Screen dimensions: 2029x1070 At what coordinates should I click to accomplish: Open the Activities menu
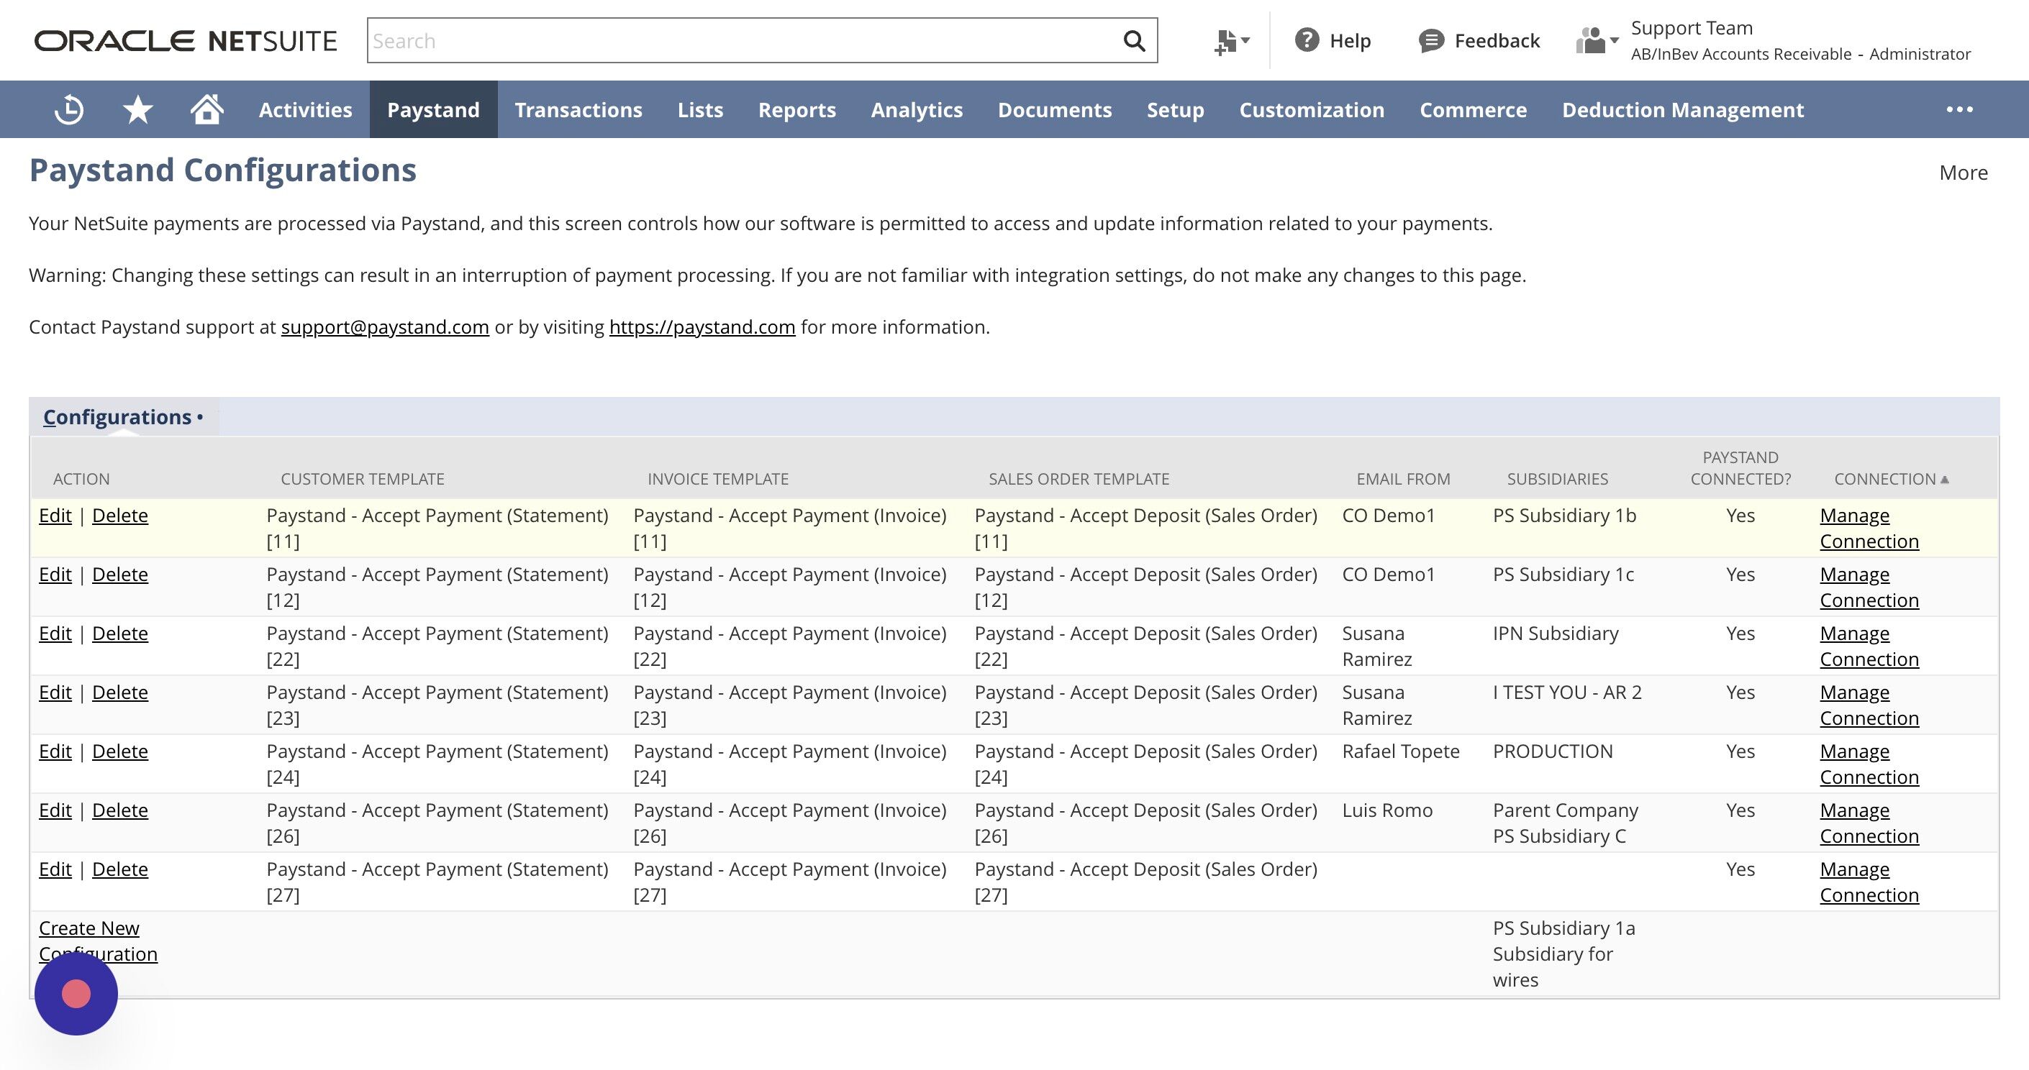[x=306, y=109]
